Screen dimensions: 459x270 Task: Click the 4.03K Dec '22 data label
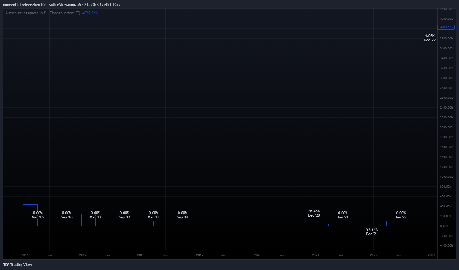[430, 38]
